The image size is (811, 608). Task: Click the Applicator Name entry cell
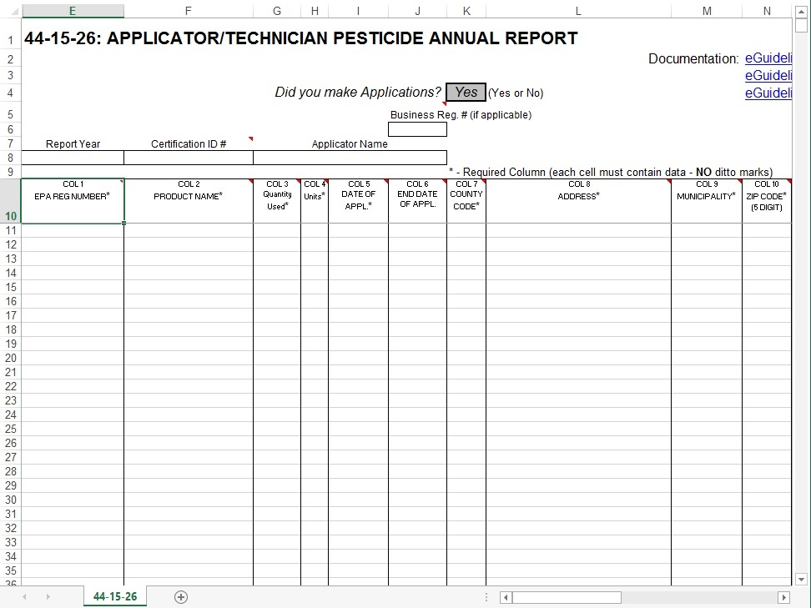coord(350,158)
